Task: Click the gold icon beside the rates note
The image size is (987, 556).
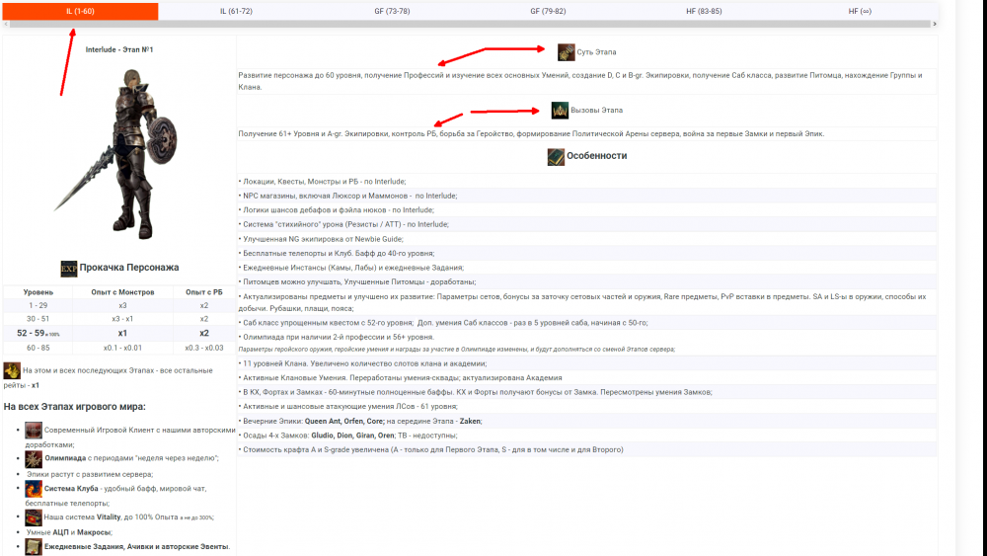Action: (12, 371)
